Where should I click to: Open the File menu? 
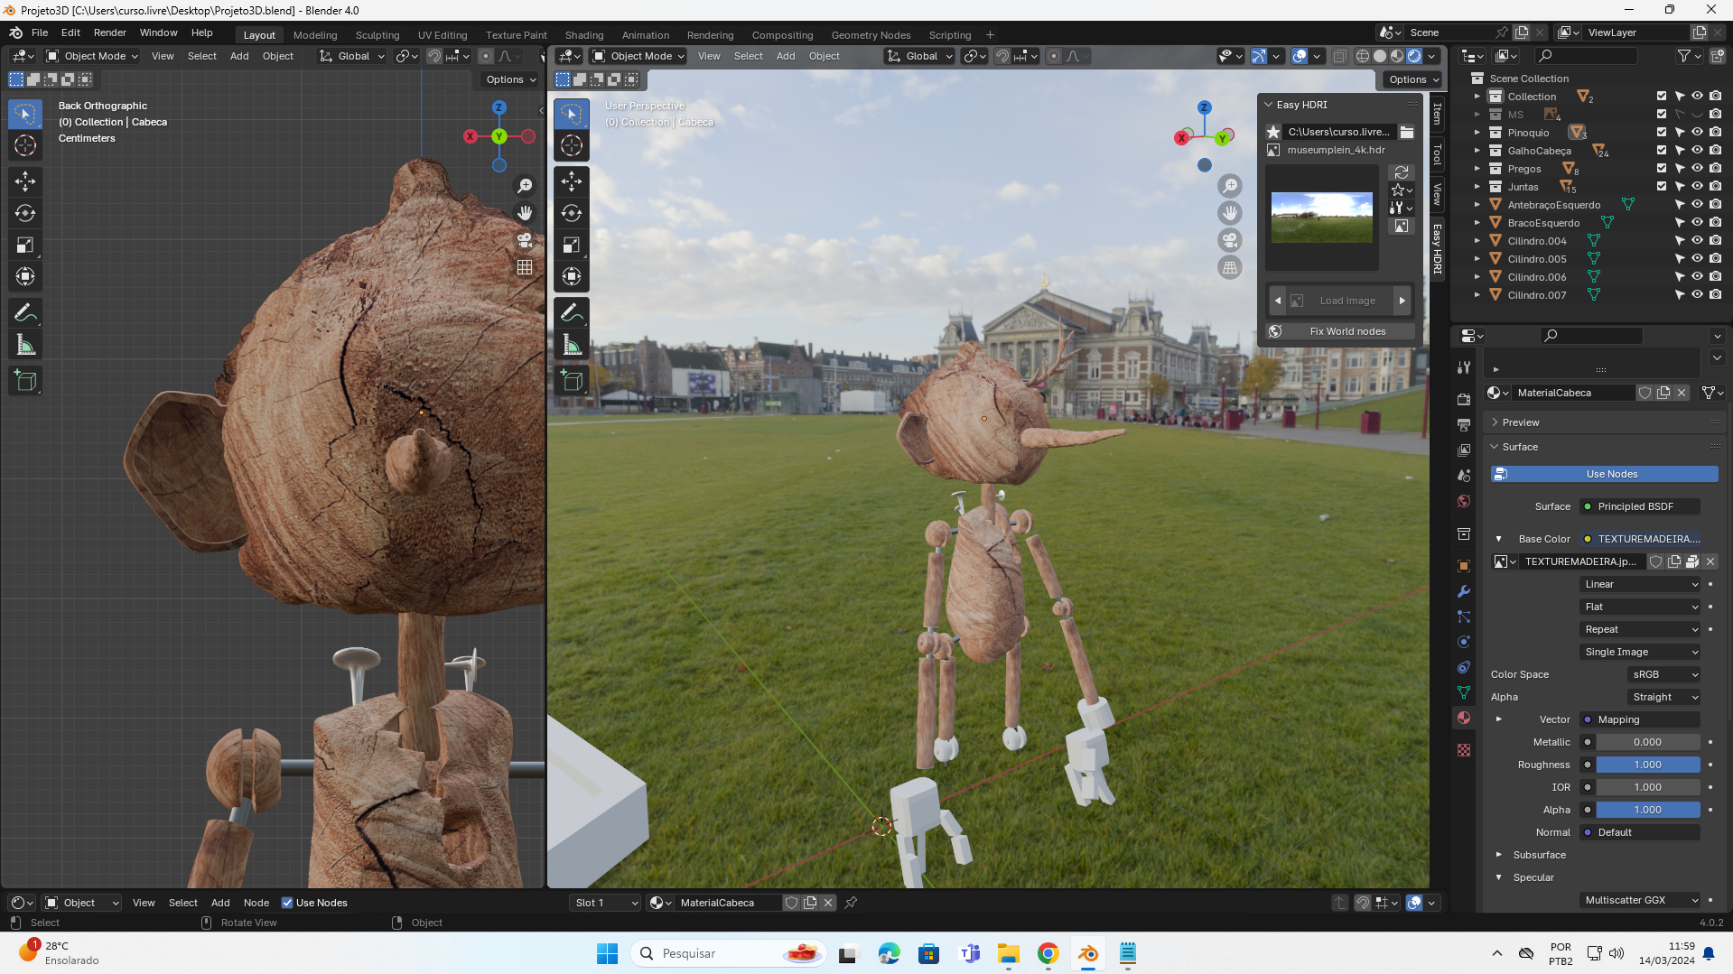[40, 32]
